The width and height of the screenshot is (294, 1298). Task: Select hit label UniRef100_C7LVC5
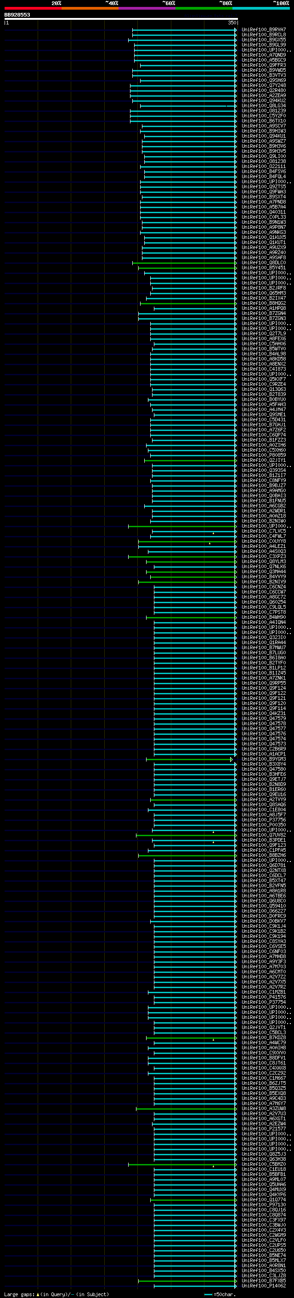tap(264, 531)
